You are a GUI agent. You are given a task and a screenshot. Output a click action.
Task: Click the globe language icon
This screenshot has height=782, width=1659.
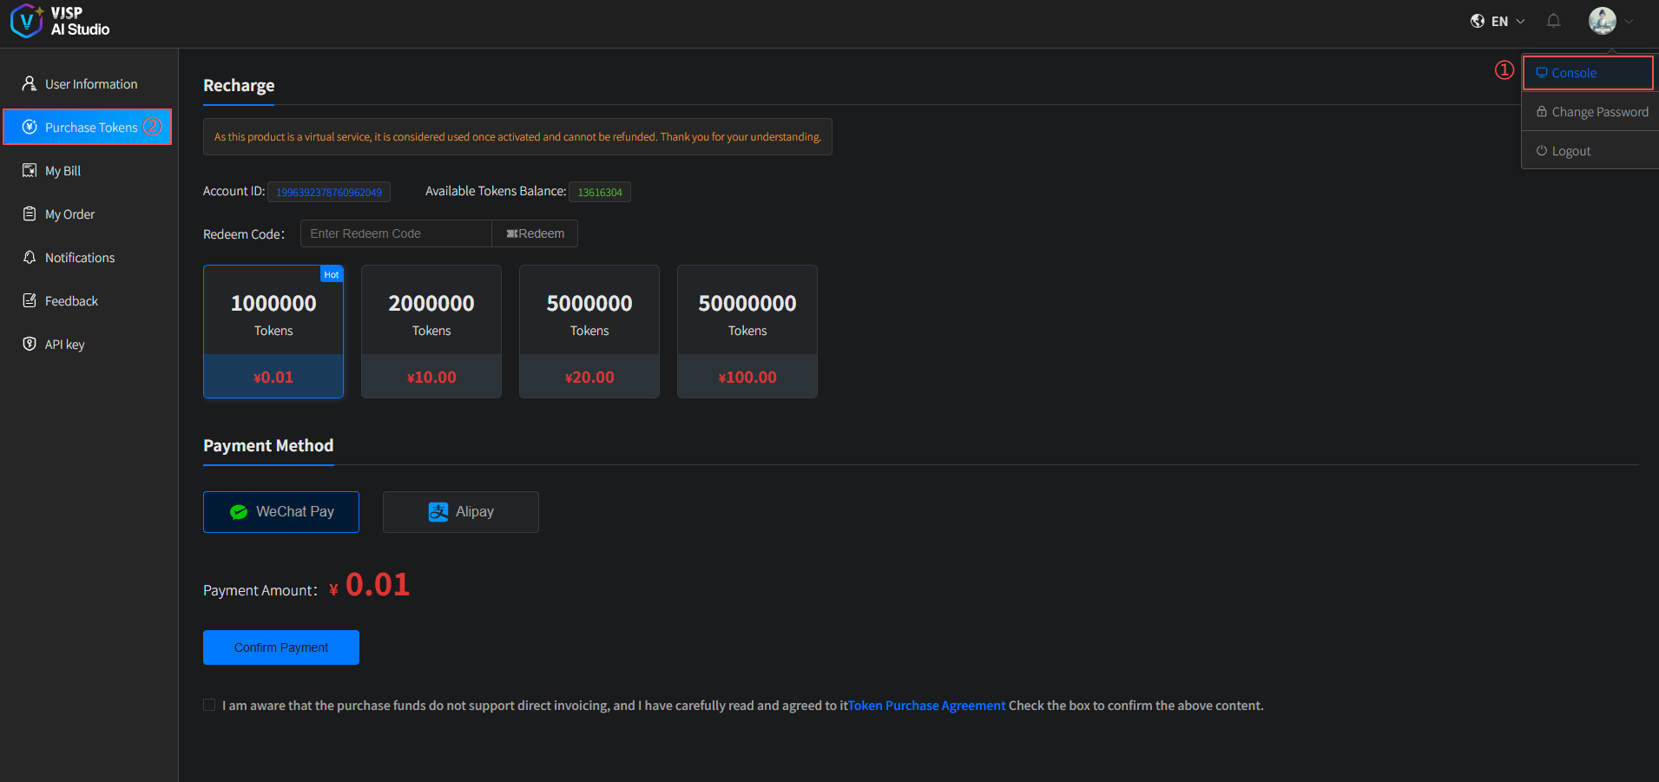click(1477, 21)
